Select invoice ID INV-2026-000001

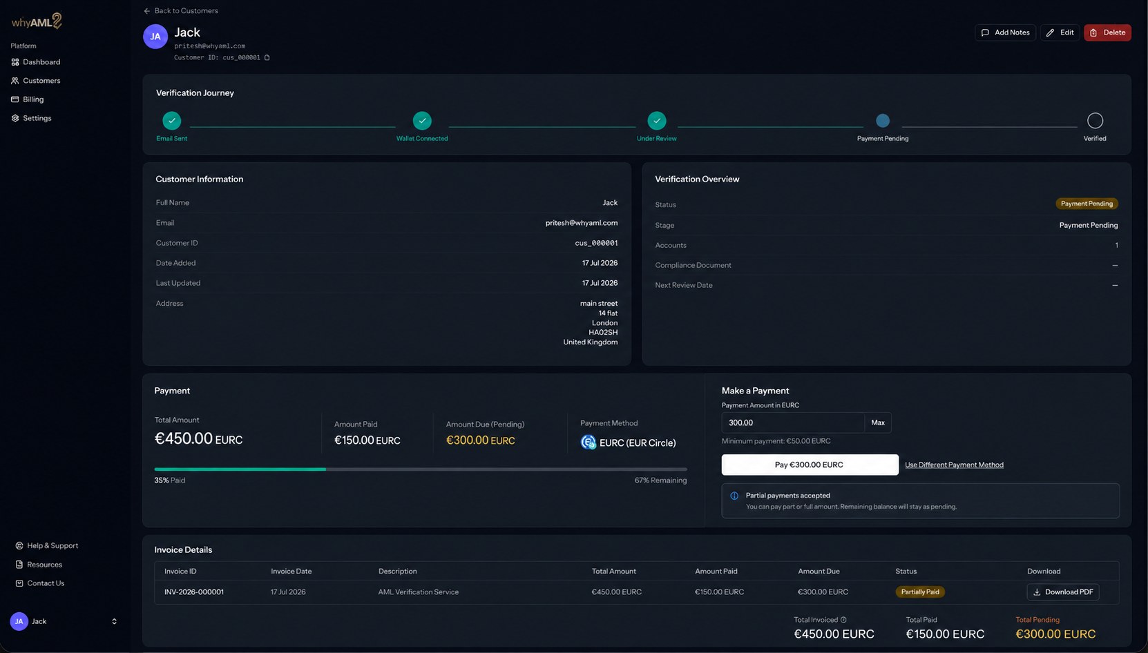(194, 592)
